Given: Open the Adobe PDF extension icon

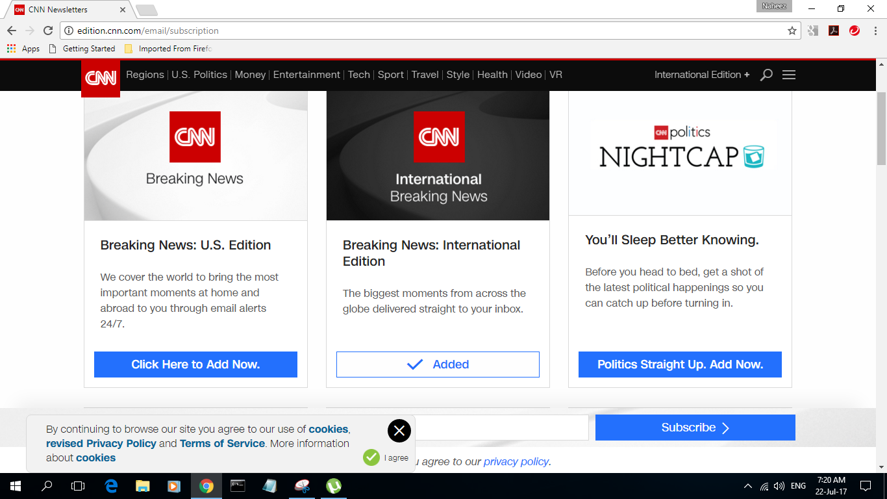Looking at the screenshot, I should (x=834, y=31).
